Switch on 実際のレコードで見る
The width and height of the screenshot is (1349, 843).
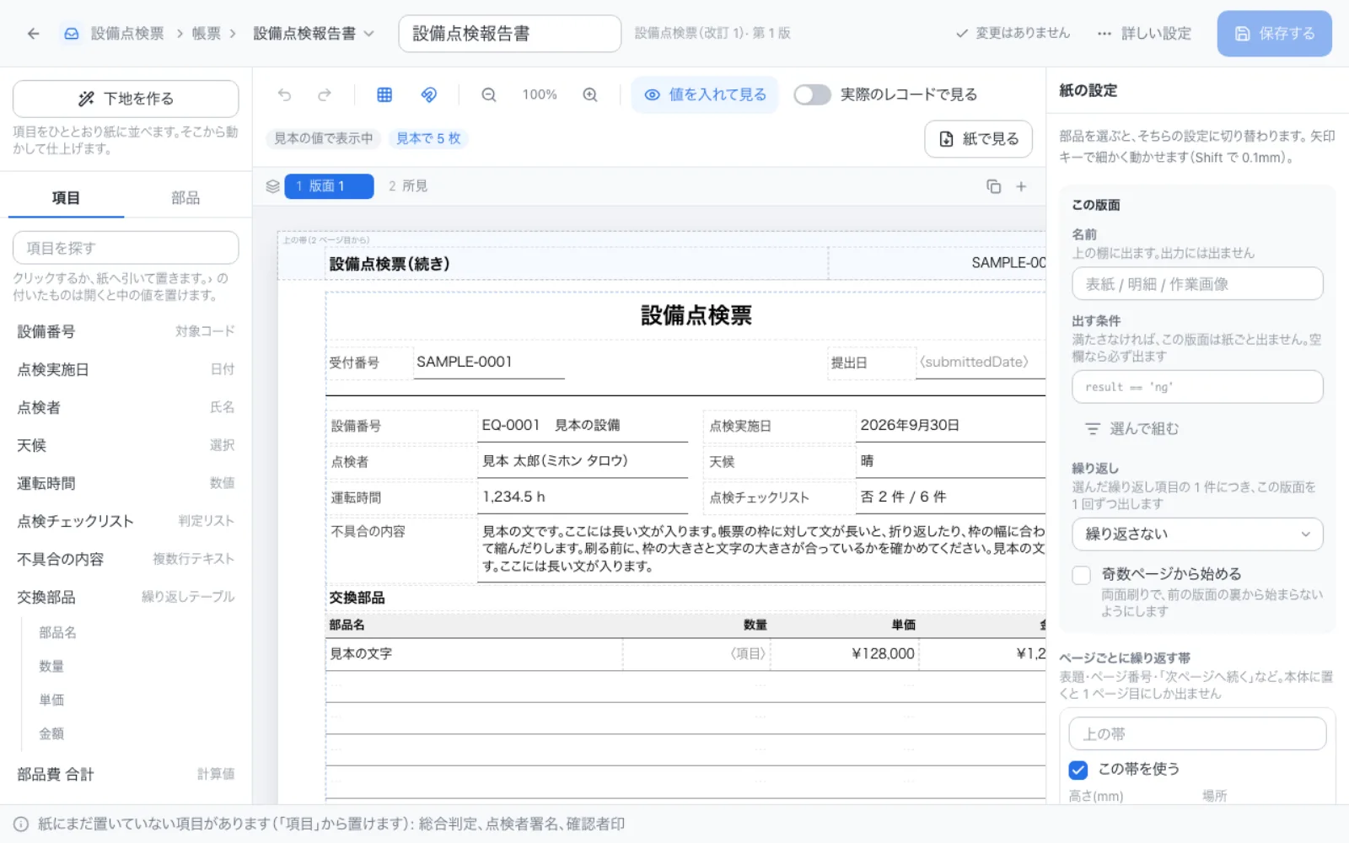click(x=812, y=94)
